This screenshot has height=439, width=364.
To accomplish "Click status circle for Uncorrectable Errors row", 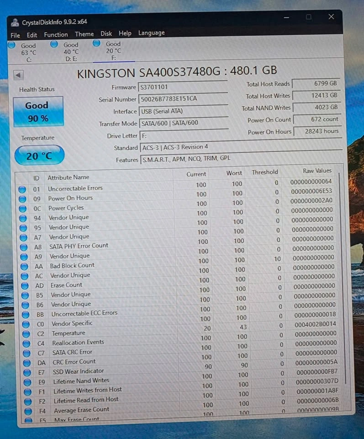I will [x=22, y=189].
